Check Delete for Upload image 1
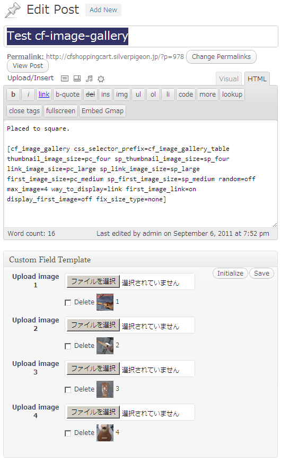Viewport: 281px width, 461px height. (x=68, y=303)
